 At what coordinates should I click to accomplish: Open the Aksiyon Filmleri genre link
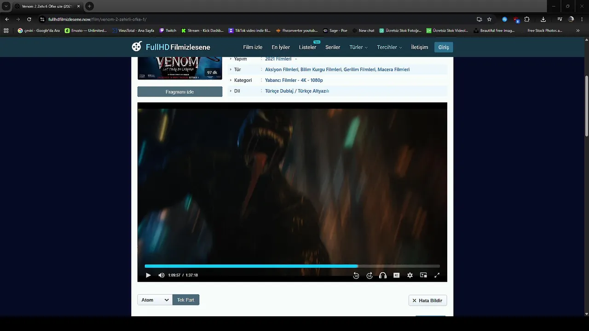pos(282,69)
